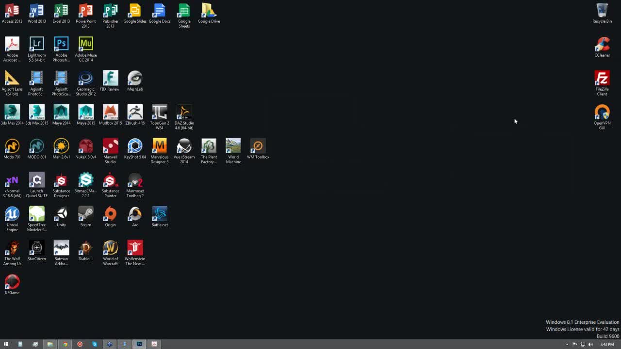Select the Adobe Muse CC 2014 icon

point(86,49)
